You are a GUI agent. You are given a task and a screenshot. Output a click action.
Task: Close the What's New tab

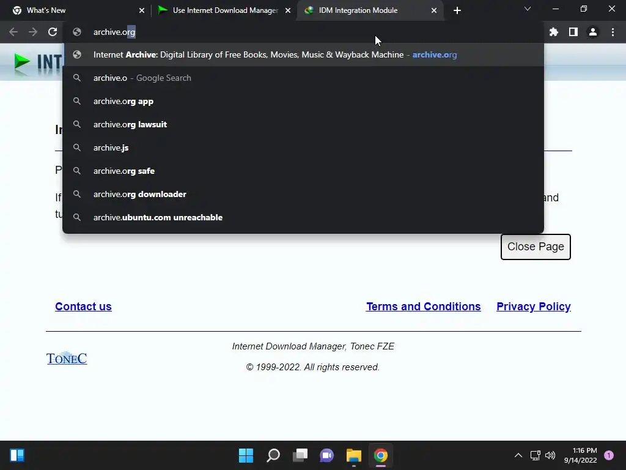click(142, 10)
